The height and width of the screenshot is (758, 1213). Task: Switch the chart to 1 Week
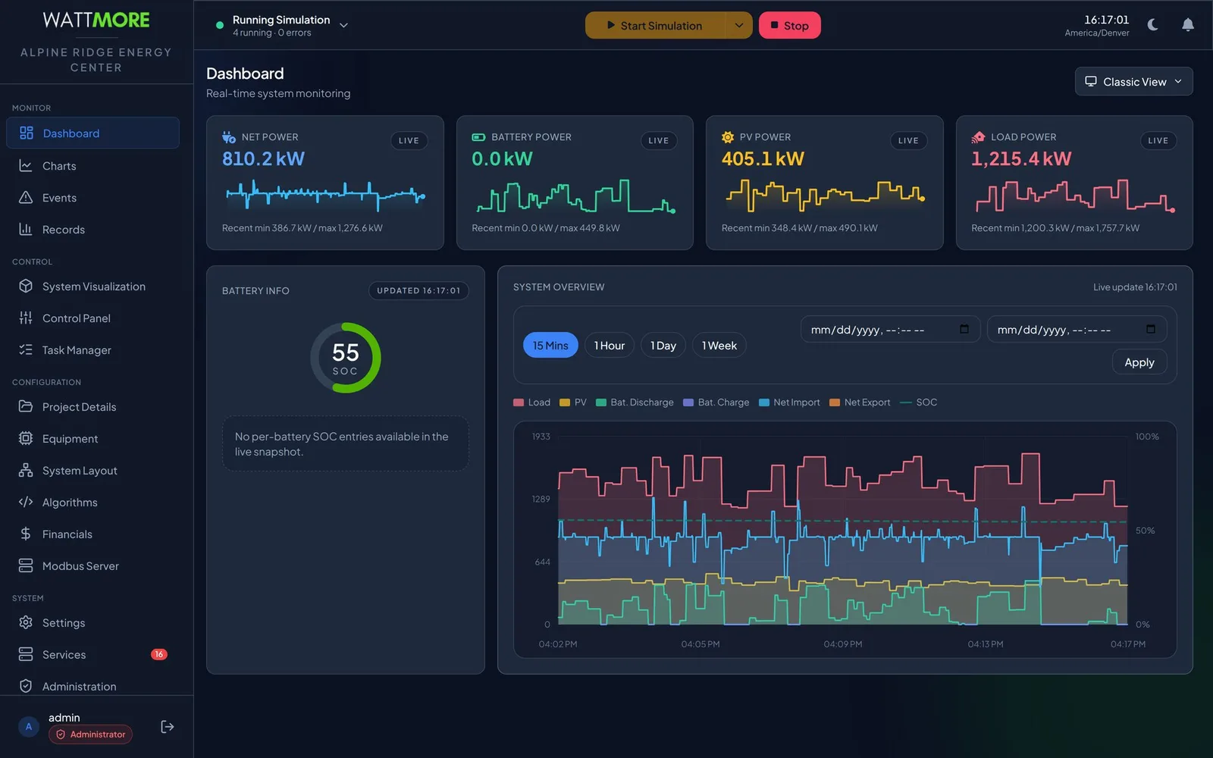click(x=719, y=345)
